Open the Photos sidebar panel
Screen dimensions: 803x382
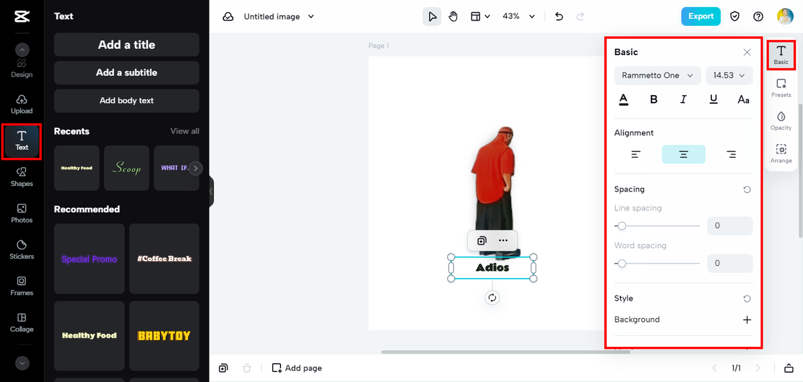[22, 214]
